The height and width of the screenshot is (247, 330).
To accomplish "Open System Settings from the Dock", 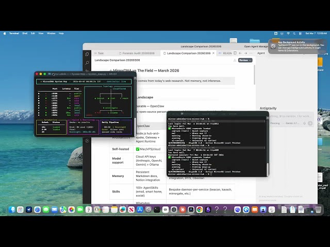I will [148, 209].
